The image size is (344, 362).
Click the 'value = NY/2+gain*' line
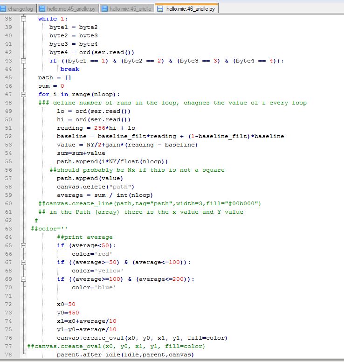coord(127,145)
